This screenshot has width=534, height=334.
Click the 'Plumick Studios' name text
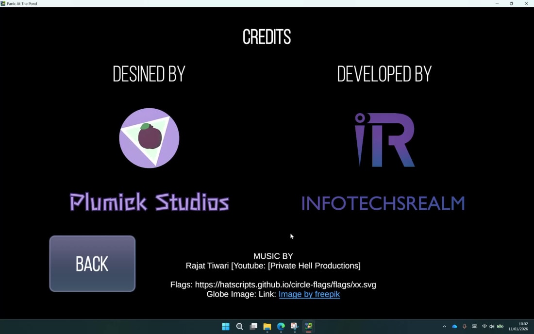click(x=149, y=202)
